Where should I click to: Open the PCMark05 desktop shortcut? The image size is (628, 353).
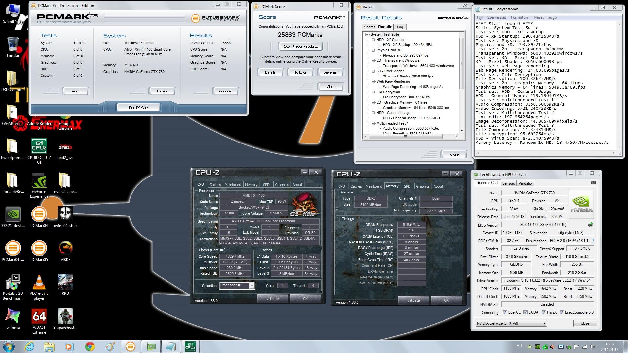tap(39, 251)
